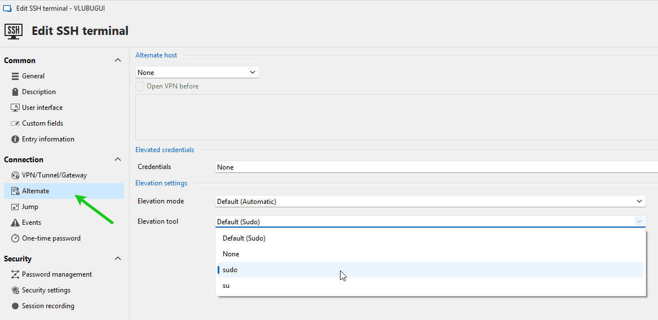
Task: Enable the Open VPN before checkbox
Action: pos(140,86)
